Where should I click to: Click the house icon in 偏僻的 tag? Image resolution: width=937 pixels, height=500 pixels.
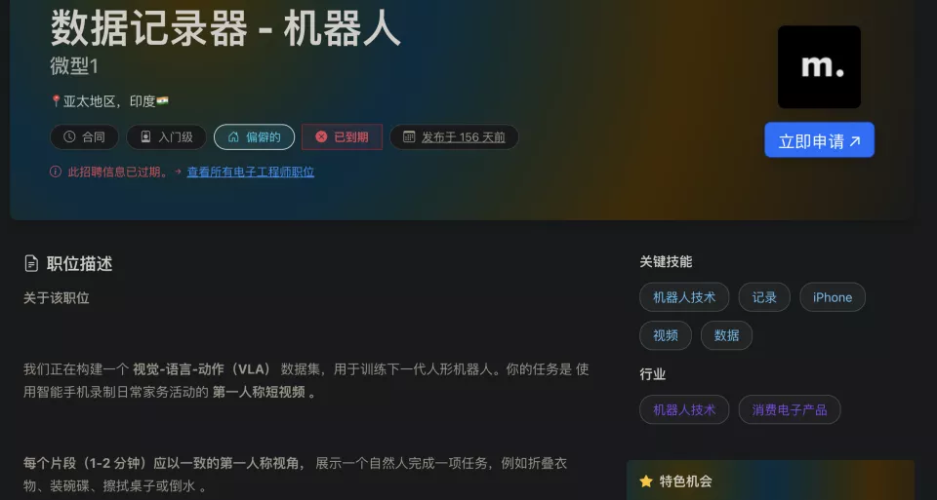click(233, 137)
